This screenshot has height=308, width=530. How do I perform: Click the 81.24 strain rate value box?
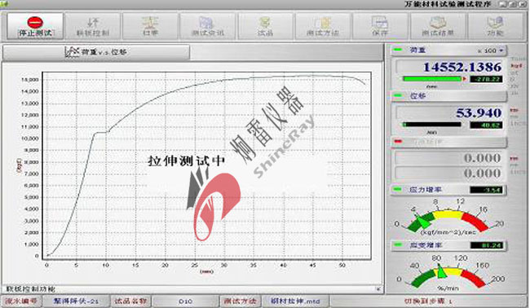coord(487,245)
